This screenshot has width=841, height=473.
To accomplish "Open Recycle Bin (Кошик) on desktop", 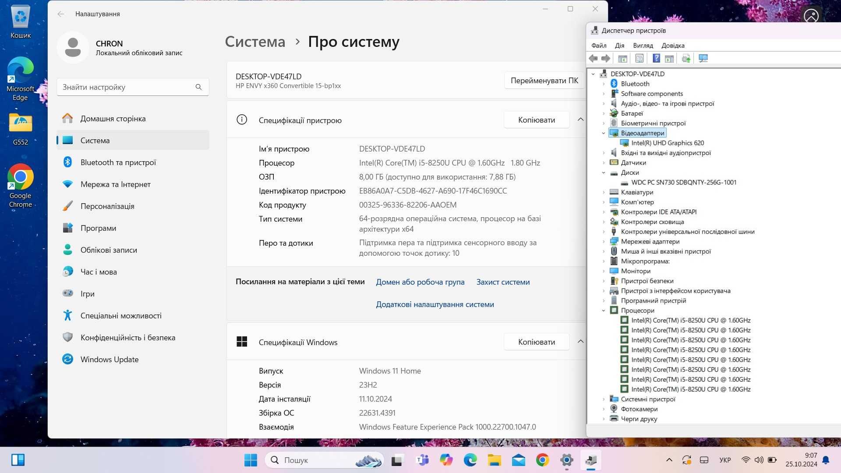I will [x=21, y=22].
